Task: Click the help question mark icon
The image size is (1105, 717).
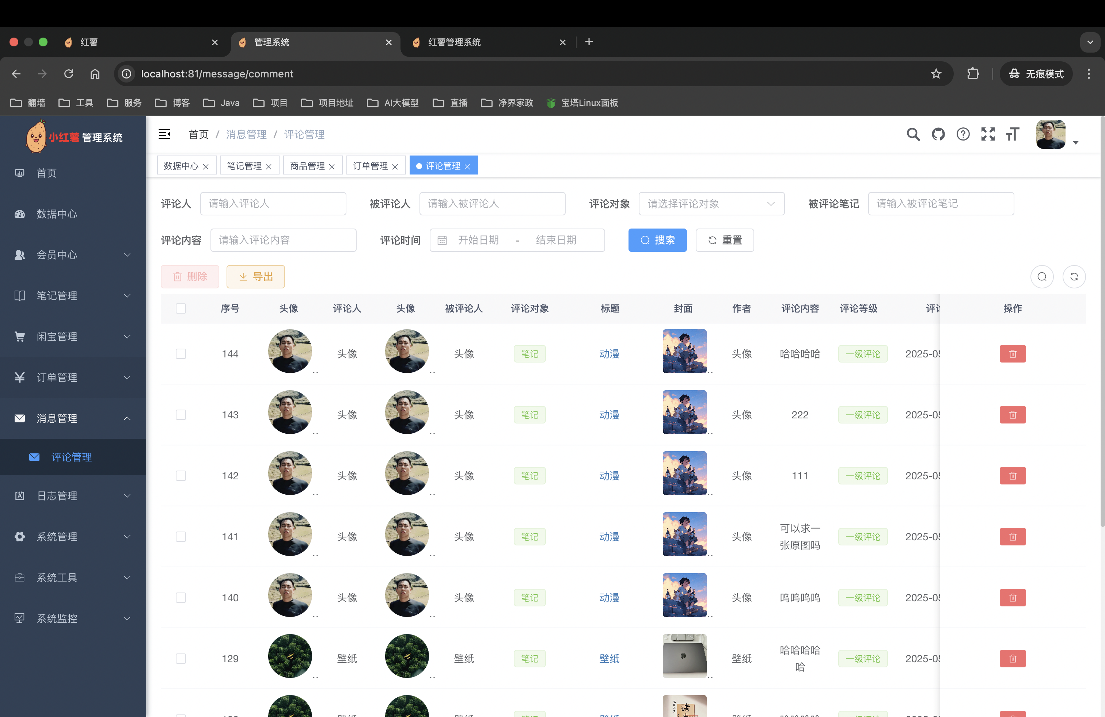Action: coord(963,134)
